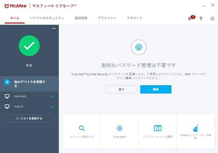The width and height of the screenshot is (218, 153).
Task: Click the blue plus protect devices icon
Action: tap(7, 82)
